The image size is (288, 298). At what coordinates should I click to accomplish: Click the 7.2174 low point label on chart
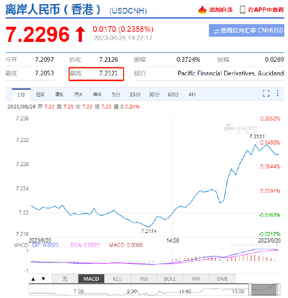pos(149,231)
